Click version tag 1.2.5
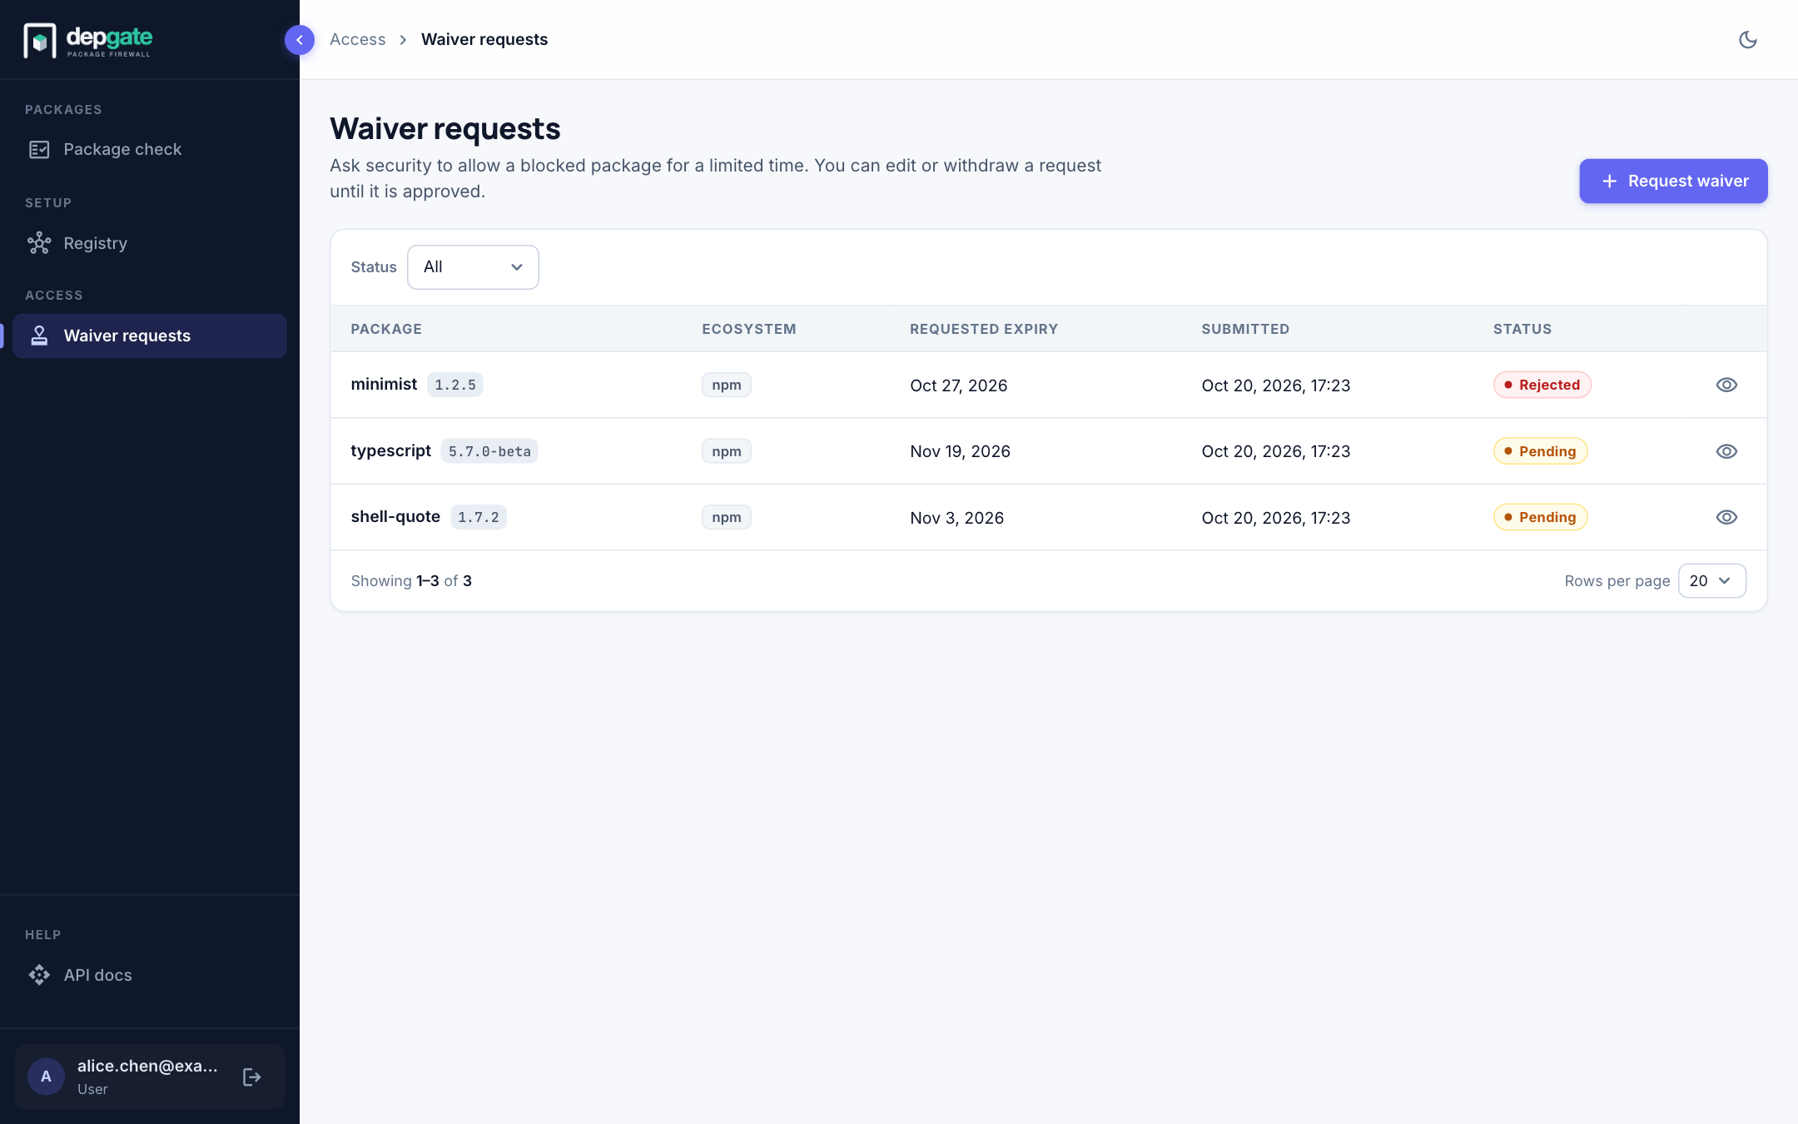This screenshot has height=1124, width=1798. point(454,385)
